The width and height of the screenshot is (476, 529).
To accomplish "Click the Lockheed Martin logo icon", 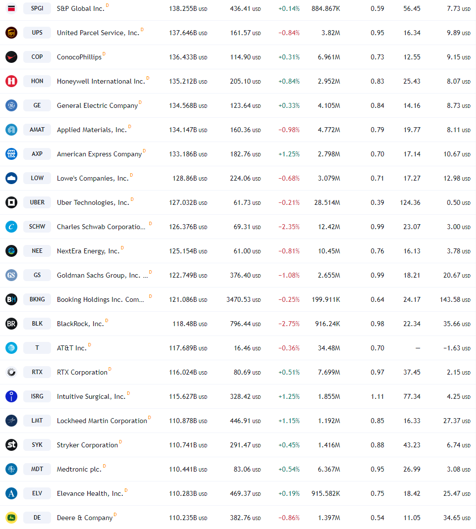I will coord(11,421).
